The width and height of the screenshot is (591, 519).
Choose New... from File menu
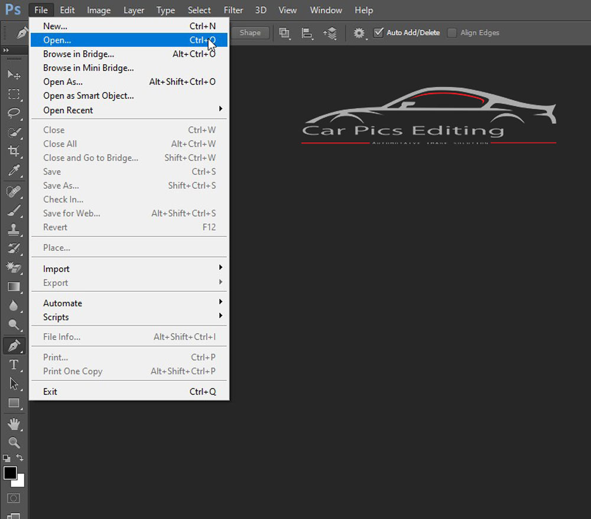click(128, 26)
